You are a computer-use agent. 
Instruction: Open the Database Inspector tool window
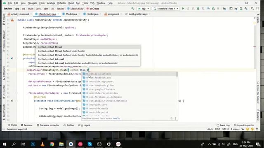48,125
